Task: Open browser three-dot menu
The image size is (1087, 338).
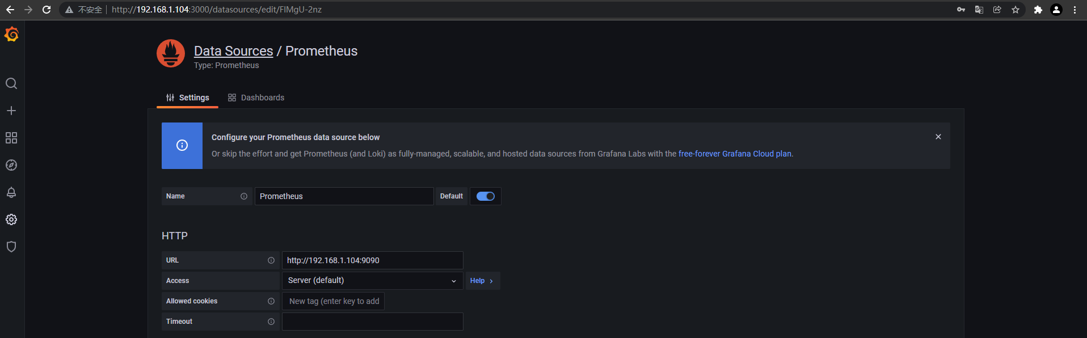Action: 1075,10
